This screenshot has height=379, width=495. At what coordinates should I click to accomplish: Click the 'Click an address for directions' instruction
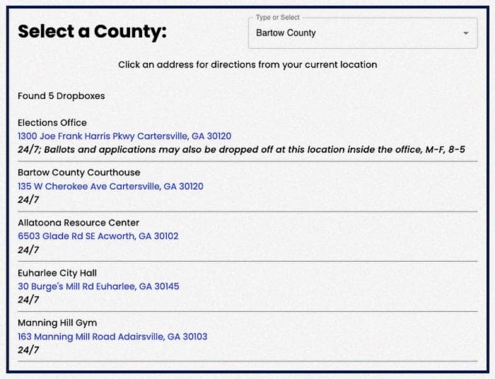click(x=248, y=64)
